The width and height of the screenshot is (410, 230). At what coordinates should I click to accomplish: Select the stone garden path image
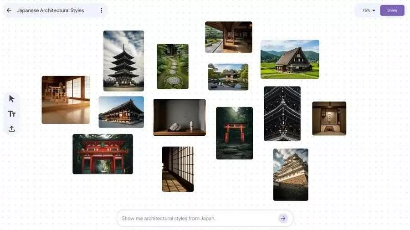(173, 66)
